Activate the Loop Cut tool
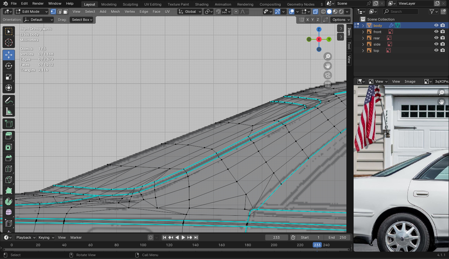Image resolution: width=449 pixels, height=259 pixels. (9, 169)
